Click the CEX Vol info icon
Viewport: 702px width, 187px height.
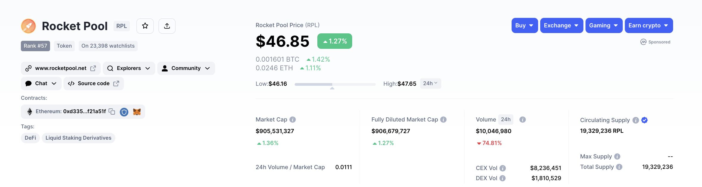[x=503, y=168]
